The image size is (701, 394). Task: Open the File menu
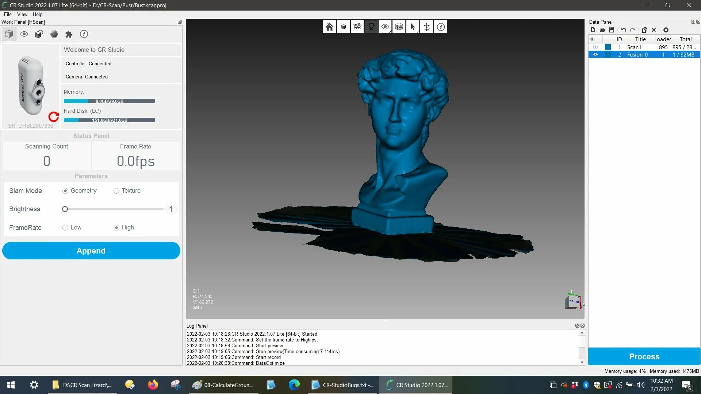click(x=8, y=14)
